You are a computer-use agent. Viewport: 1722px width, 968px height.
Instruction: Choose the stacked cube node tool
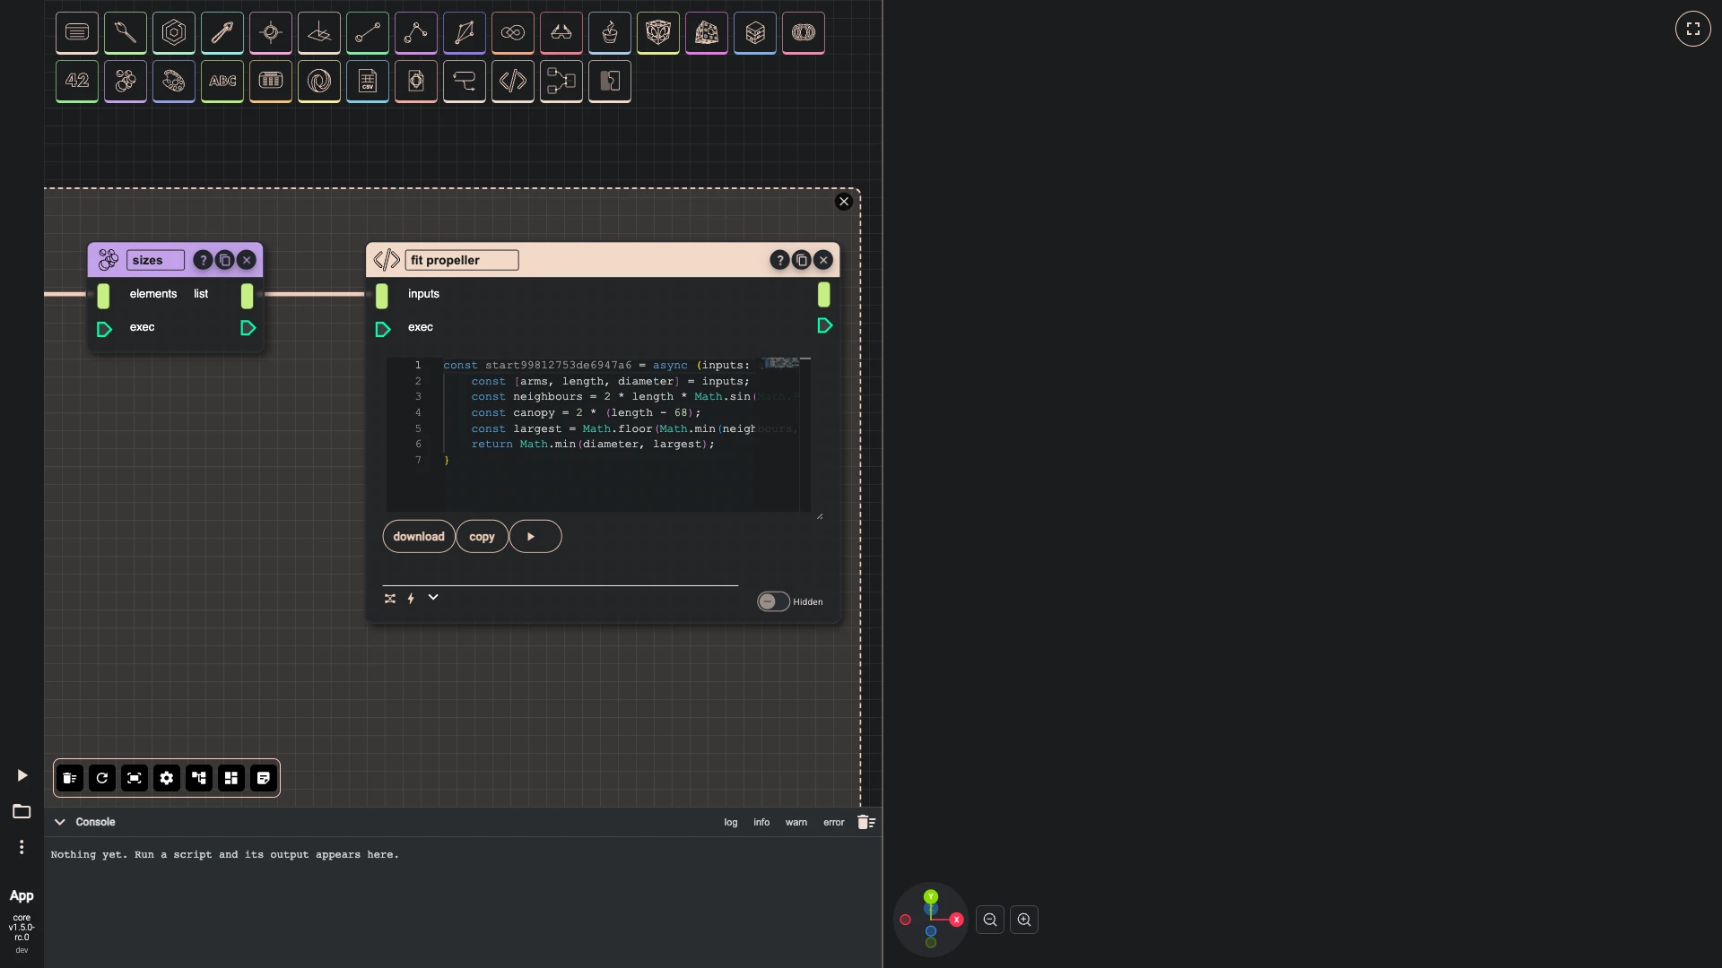point(755,33)
